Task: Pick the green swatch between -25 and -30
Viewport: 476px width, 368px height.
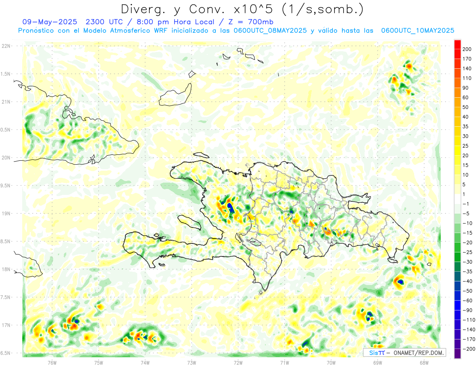Action: [457, 257]
